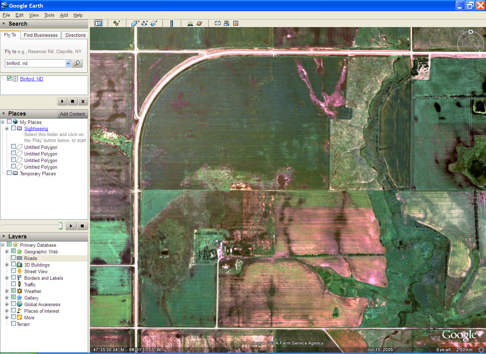Click the Jun 15, 2005 imagery date
This screenshot has height=354, width=486.
(380, 349)
